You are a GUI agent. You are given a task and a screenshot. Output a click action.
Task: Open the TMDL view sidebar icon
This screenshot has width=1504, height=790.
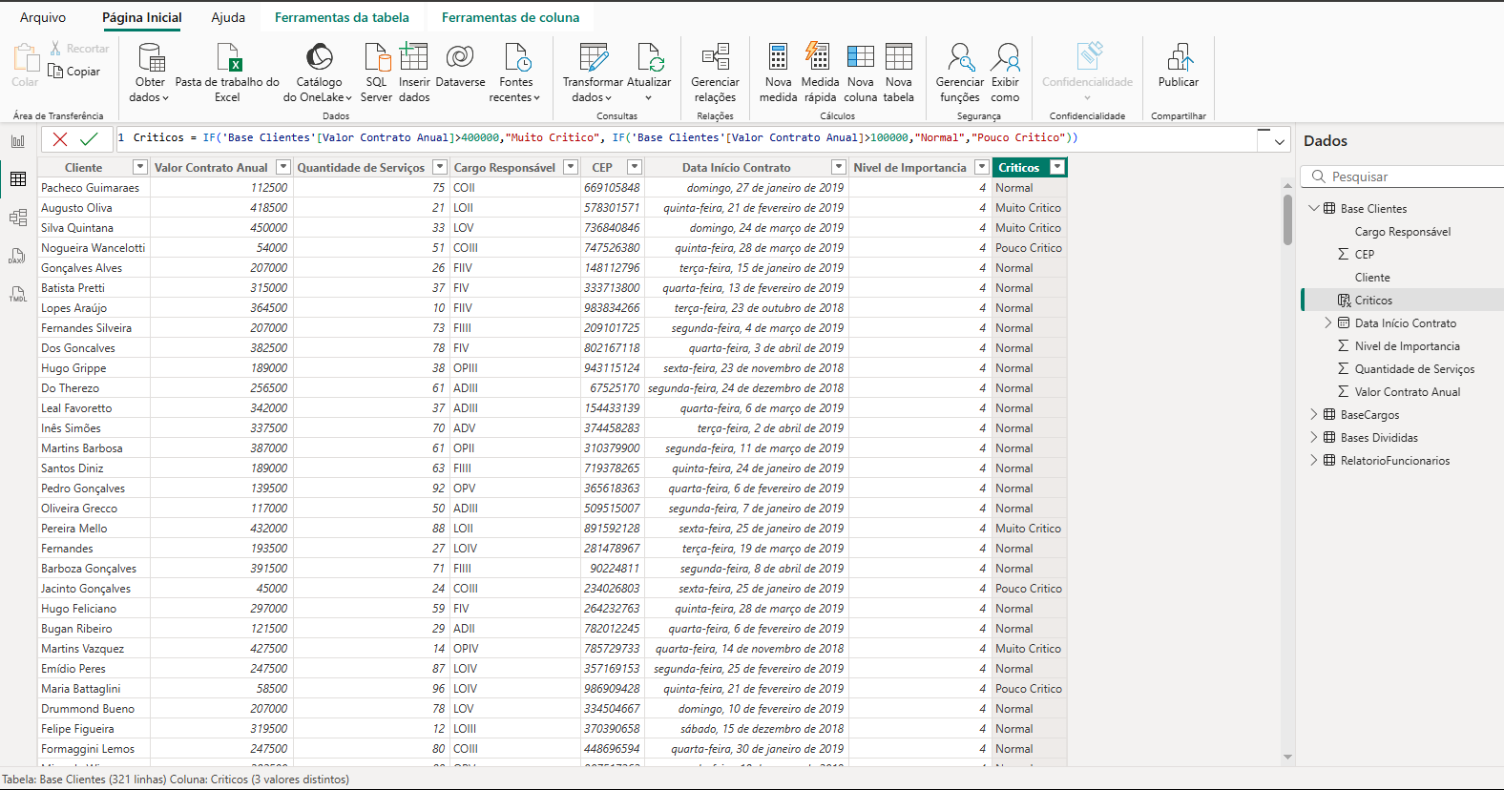(x=18, y=294)
